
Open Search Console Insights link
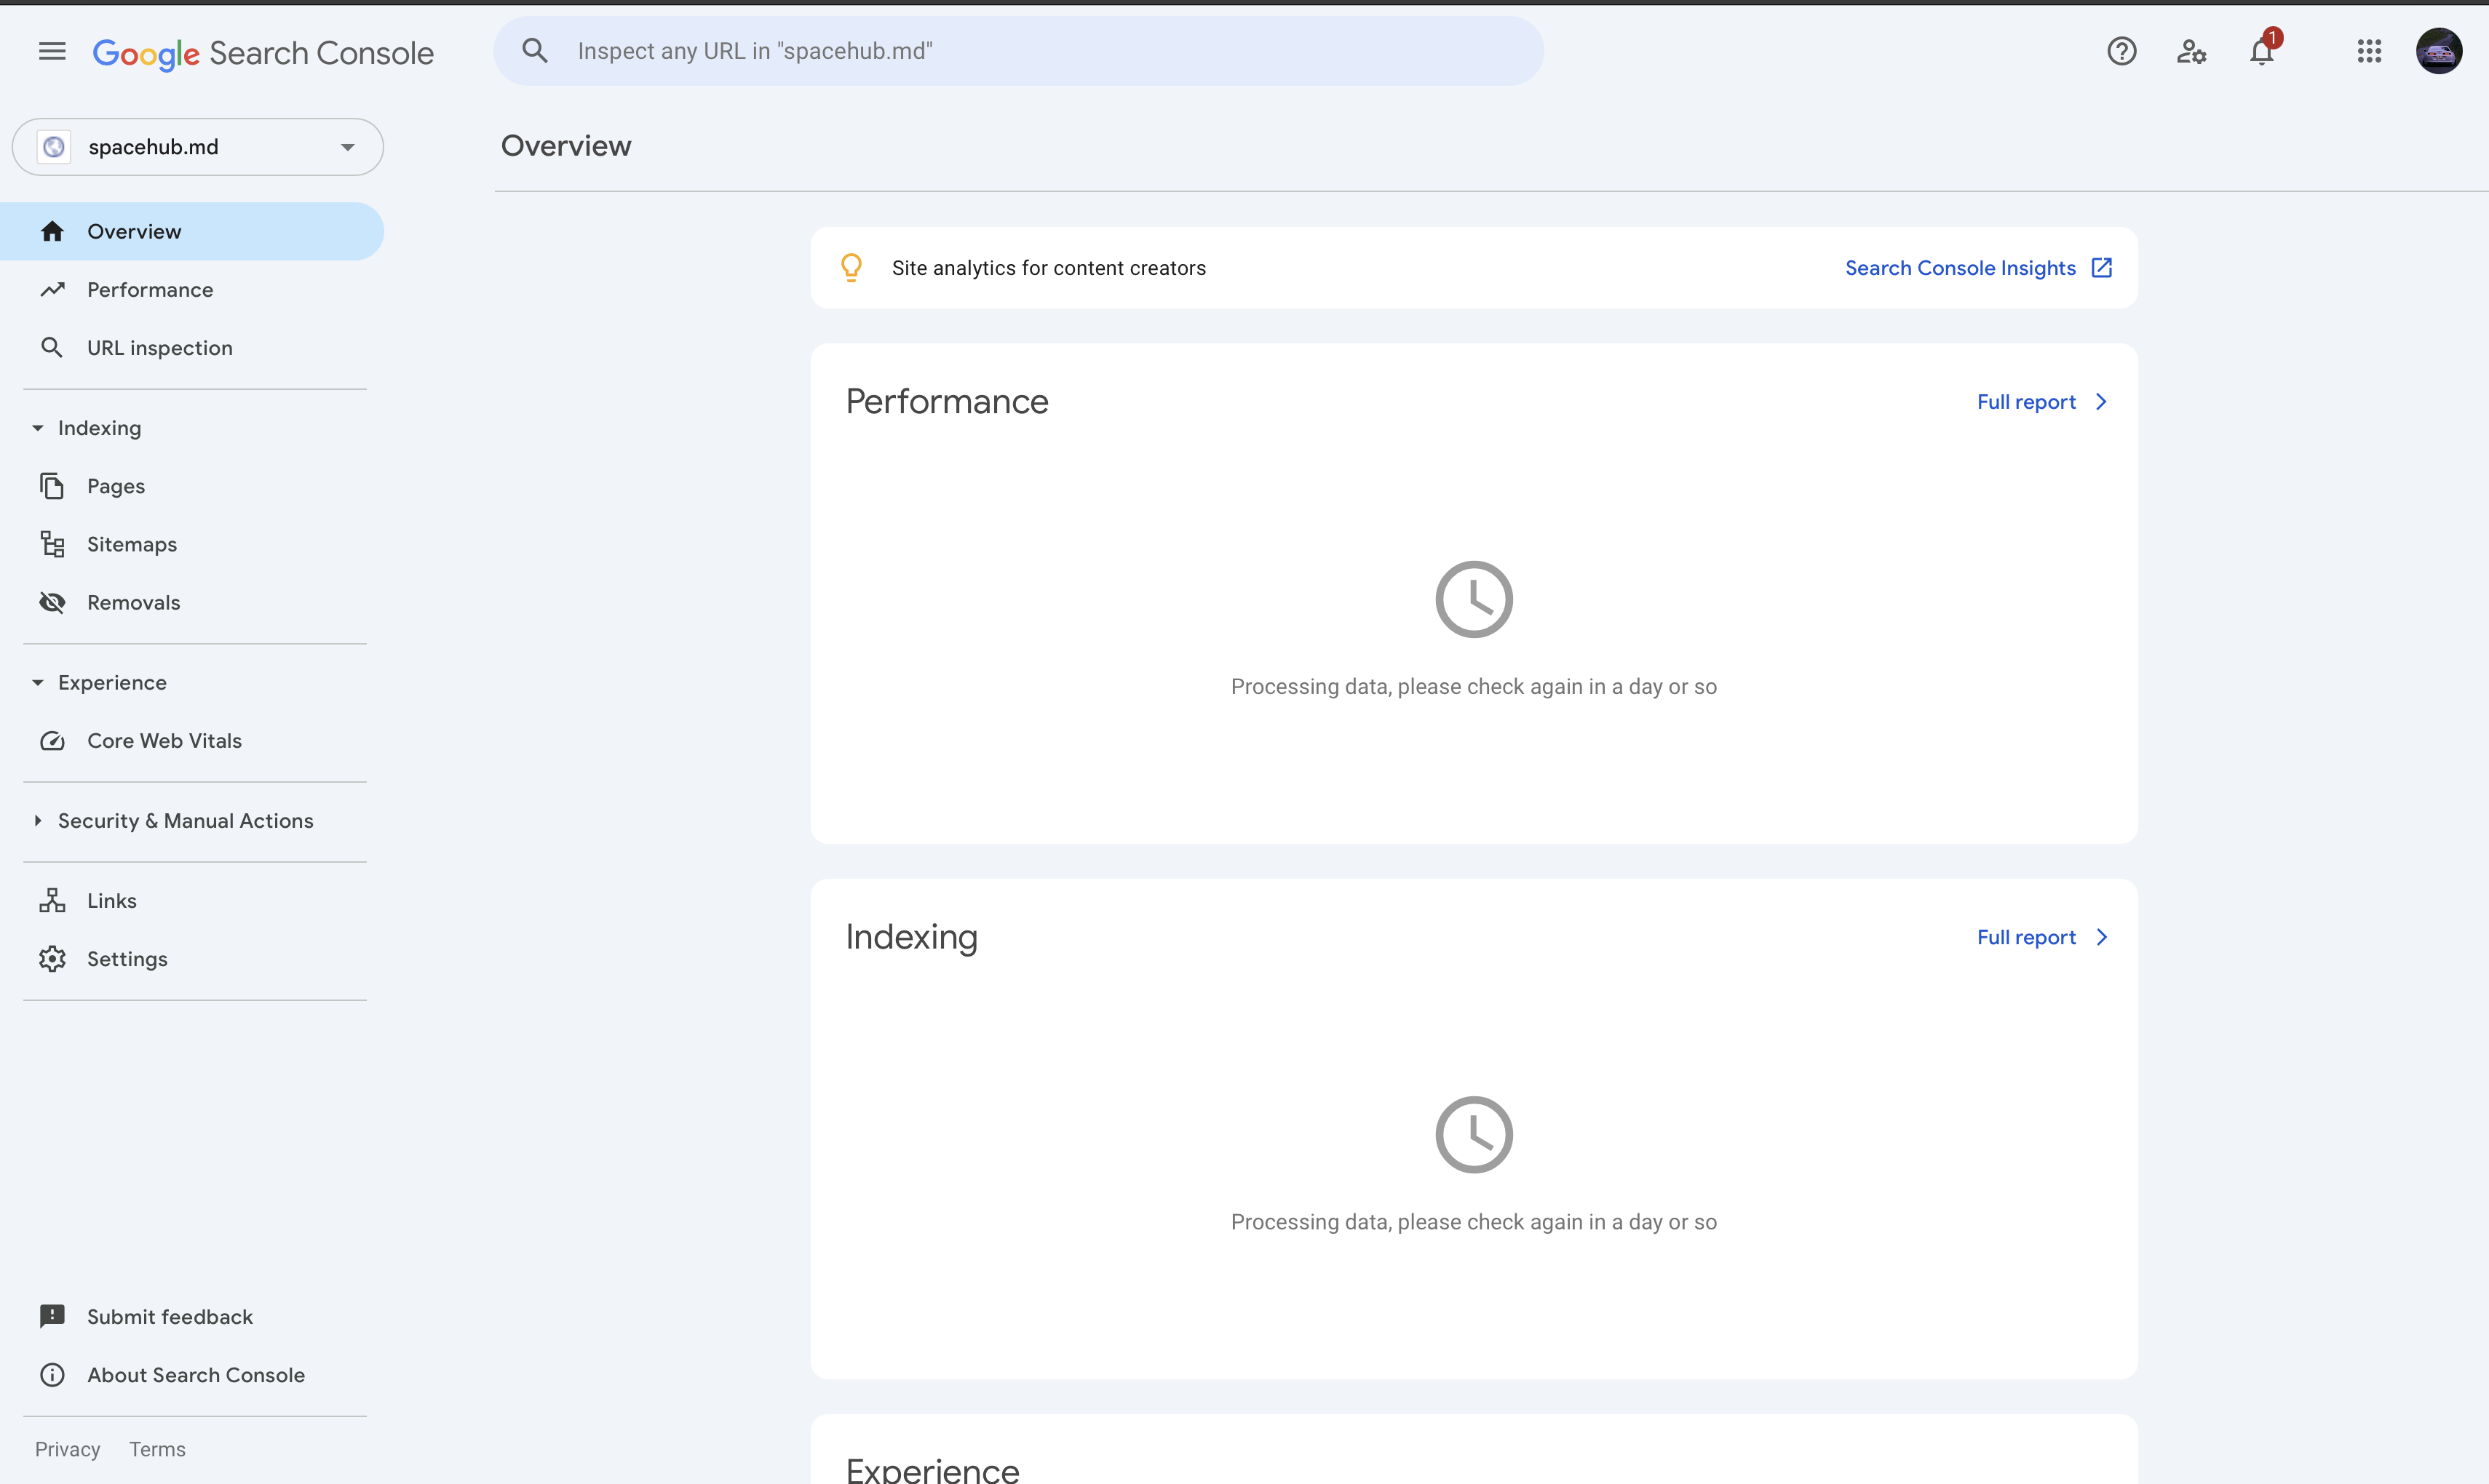click(1960, 268)
